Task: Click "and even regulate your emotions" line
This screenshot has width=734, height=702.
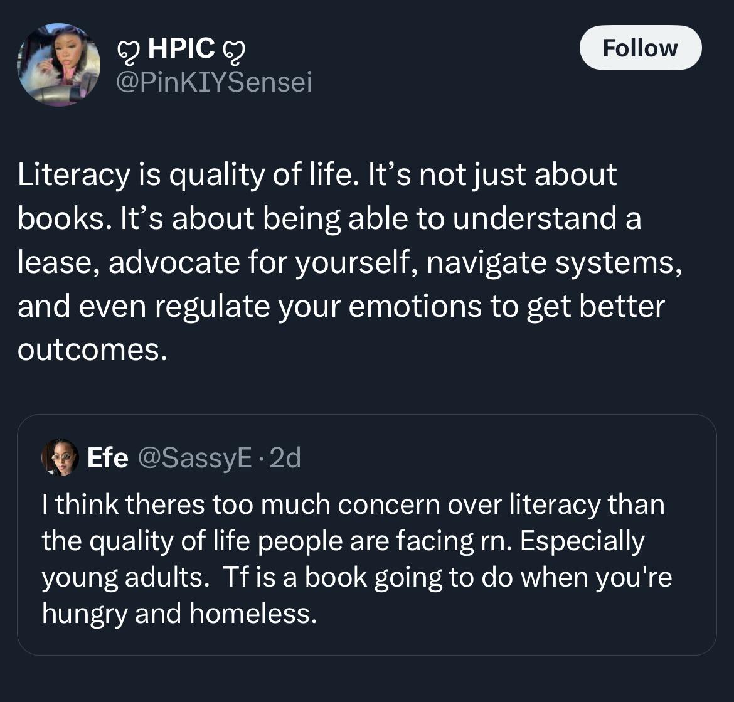Action: point(341,307)
